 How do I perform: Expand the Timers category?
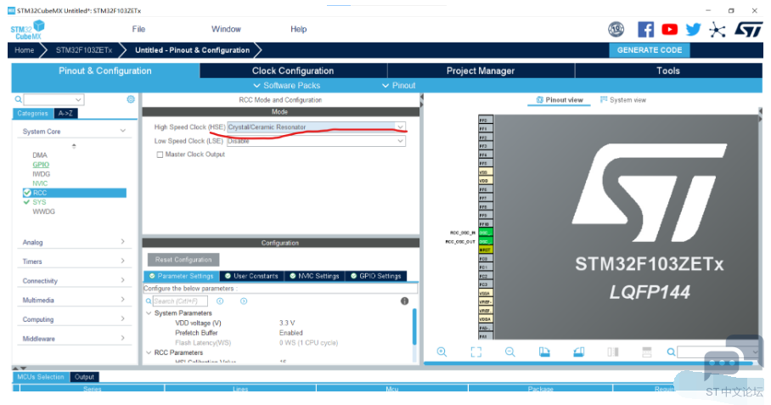[x=123, y=261]
